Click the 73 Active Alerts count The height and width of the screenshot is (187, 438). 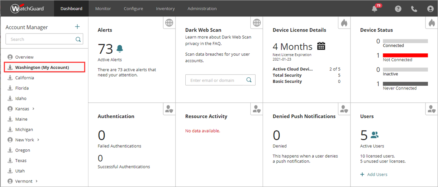point(105,49)
